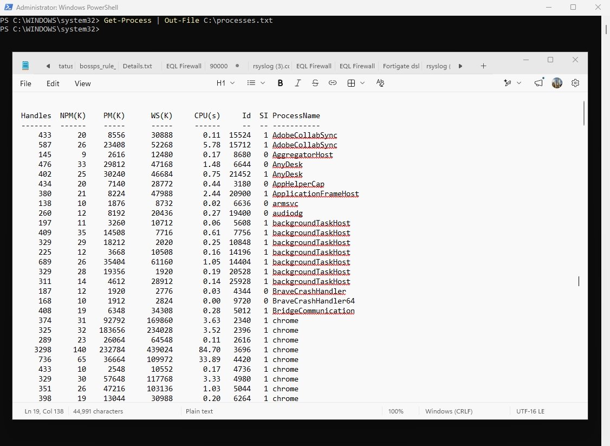The image size is (610, 446).
Task: Click the Ln 19, Col 138 position indicator
Action: tap(44, 411)
